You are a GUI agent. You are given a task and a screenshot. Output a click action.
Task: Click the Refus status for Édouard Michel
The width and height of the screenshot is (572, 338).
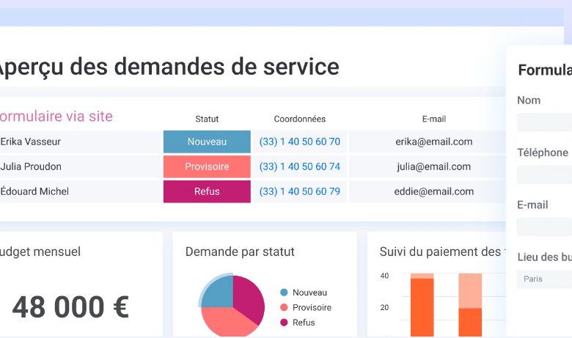(x=207, y=191)
